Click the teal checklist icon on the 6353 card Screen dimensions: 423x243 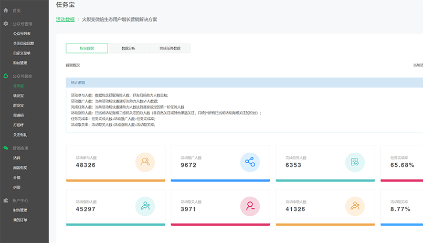pyautogui.click(x=355, y=162)
